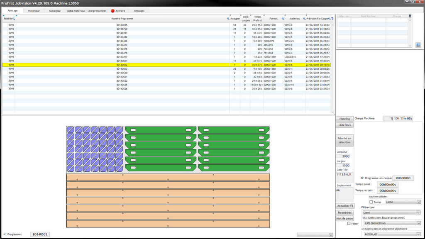The width and height of the screenshot is (425, 239).
Task: Expand the CATS ENGINEERING clients dropdown
Action: click(392, 223)
